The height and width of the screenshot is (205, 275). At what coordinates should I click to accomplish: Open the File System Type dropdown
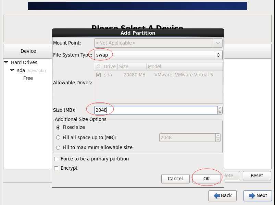point(158,55)
